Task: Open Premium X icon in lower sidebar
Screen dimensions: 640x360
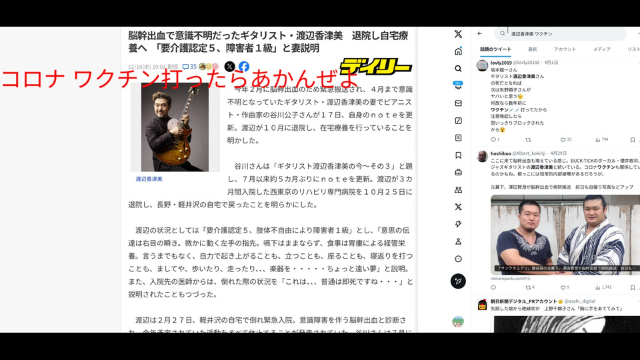Action: coord(458,207)
